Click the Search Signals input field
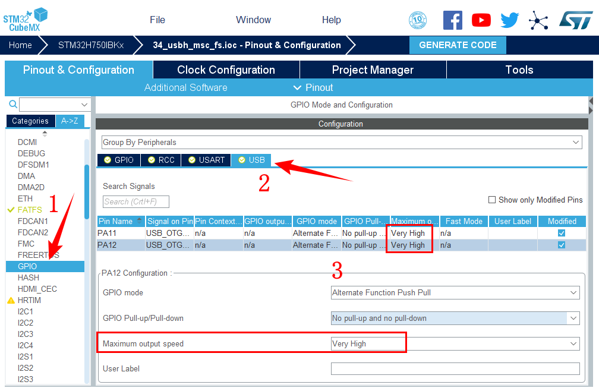599x391 pixels. (x=136, y=201)
